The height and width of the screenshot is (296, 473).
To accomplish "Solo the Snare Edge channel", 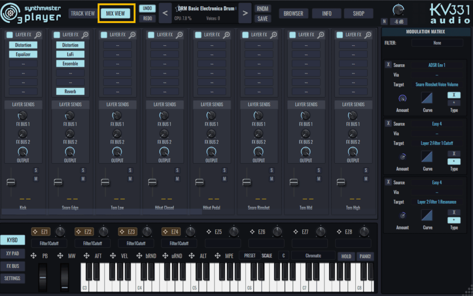I will click(83, 170).
